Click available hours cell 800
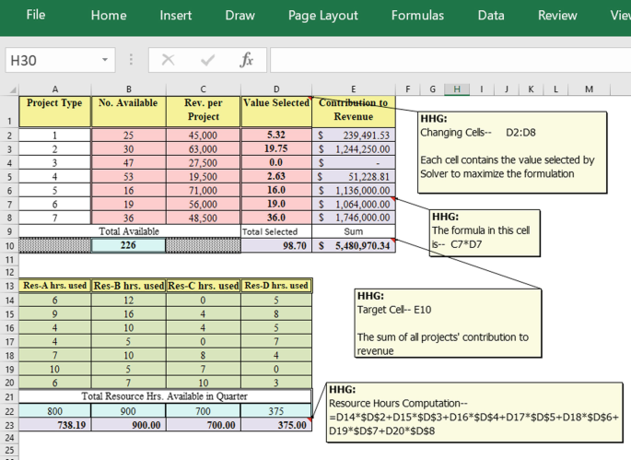 (x=54, y=411)
